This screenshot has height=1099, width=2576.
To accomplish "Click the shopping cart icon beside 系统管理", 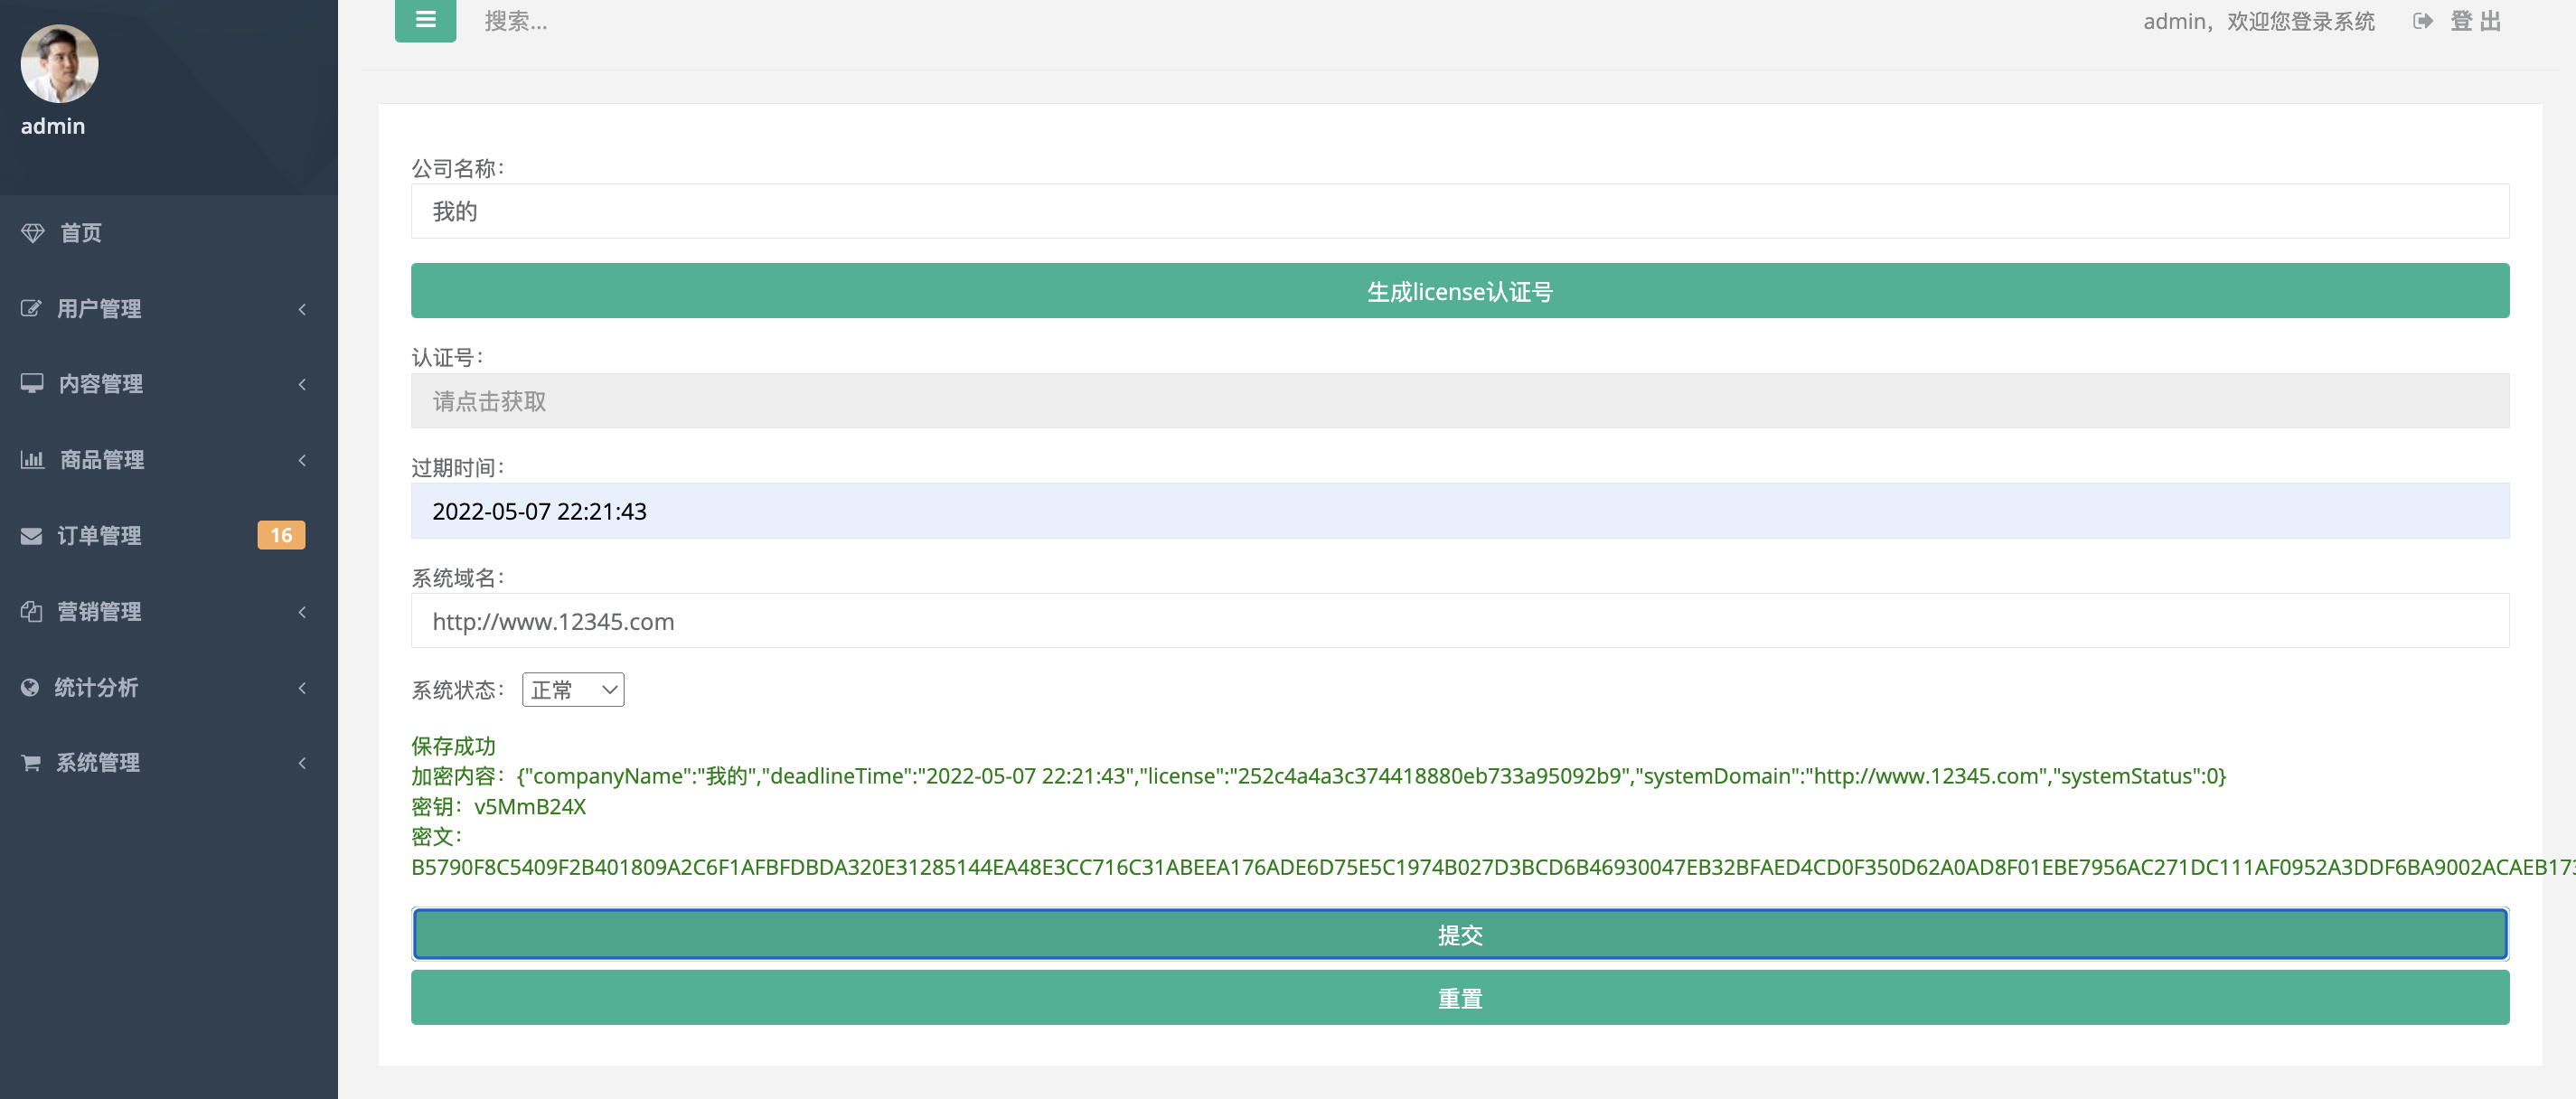I will 31,763.
